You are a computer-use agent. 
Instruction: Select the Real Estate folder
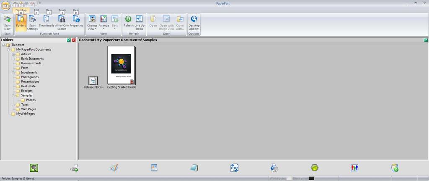28,86
